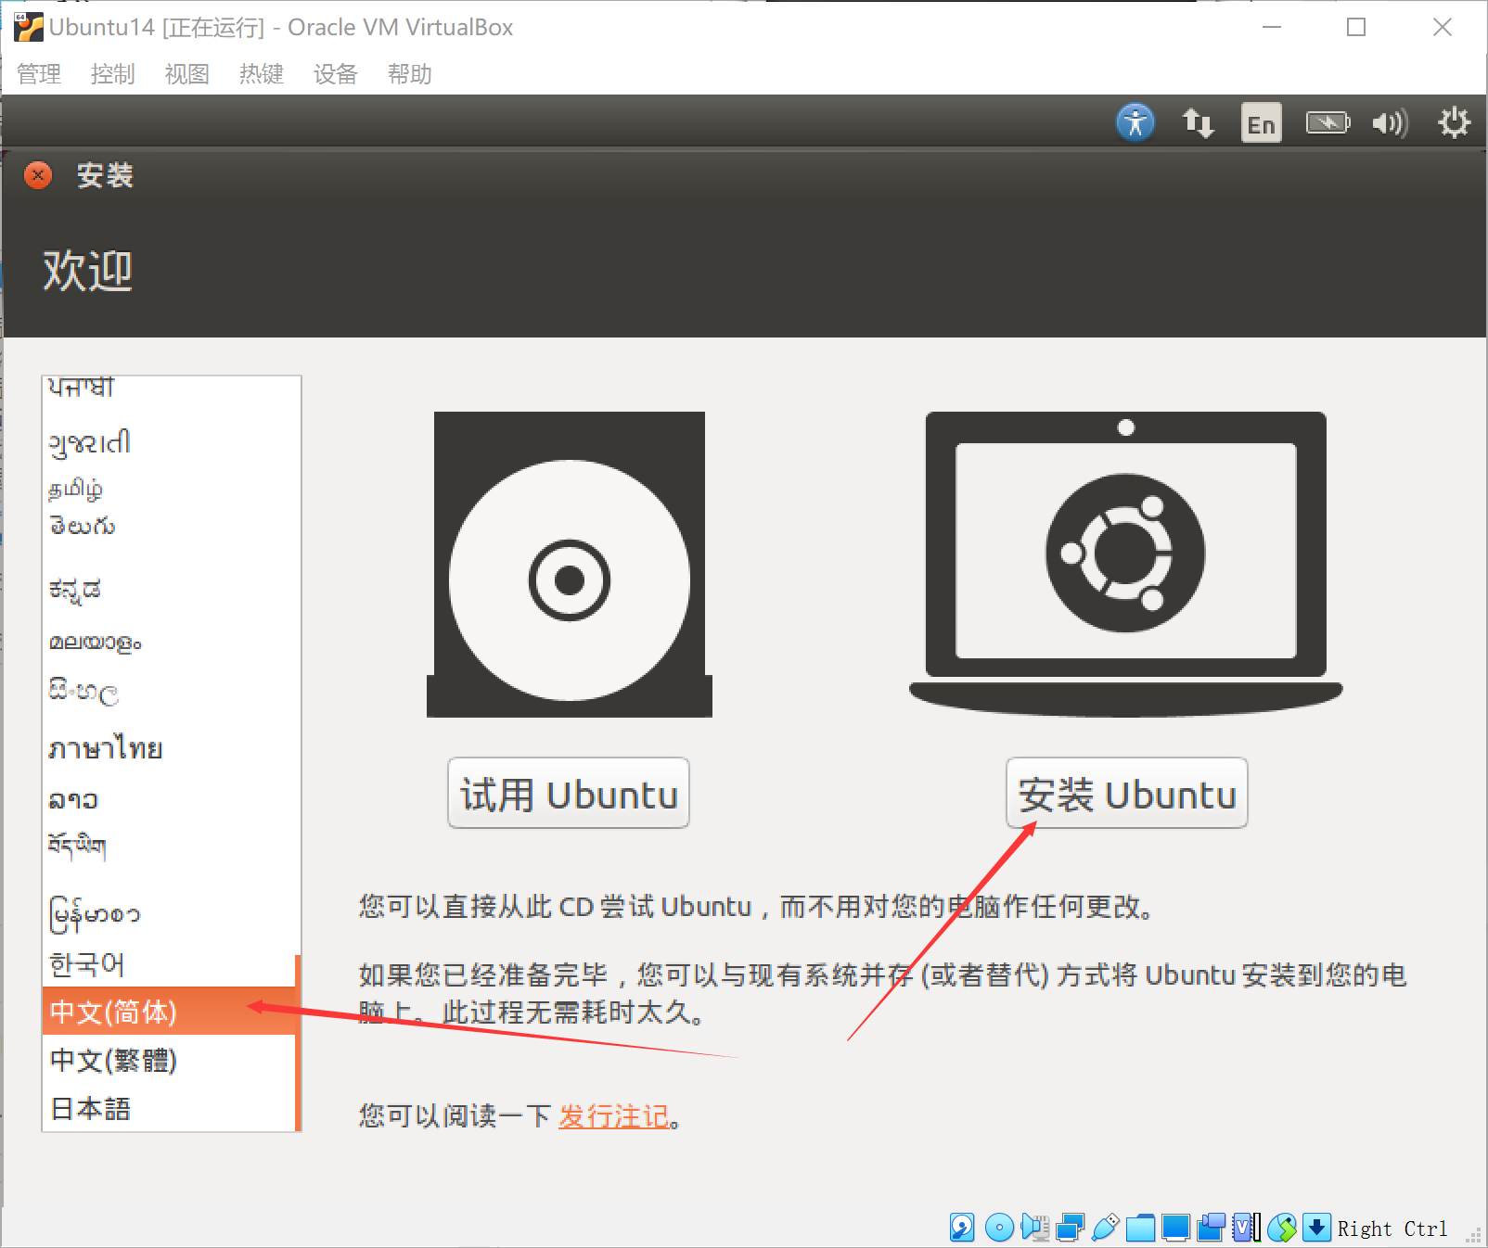Open the 热键 menu in VirtualBox

tap(262, 74)
